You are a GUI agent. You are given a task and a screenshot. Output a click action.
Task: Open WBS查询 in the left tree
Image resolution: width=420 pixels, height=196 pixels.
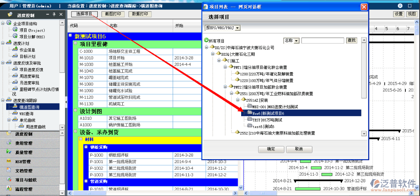(26, 114)
